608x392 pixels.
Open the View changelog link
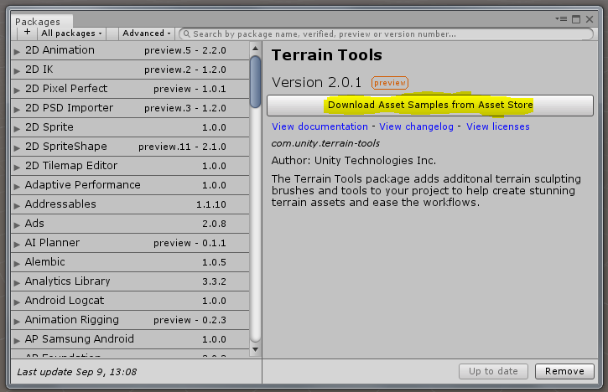click(x=416, y=126)
